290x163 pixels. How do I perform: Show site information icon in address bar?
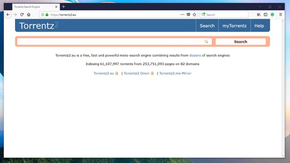coord(42,15)
